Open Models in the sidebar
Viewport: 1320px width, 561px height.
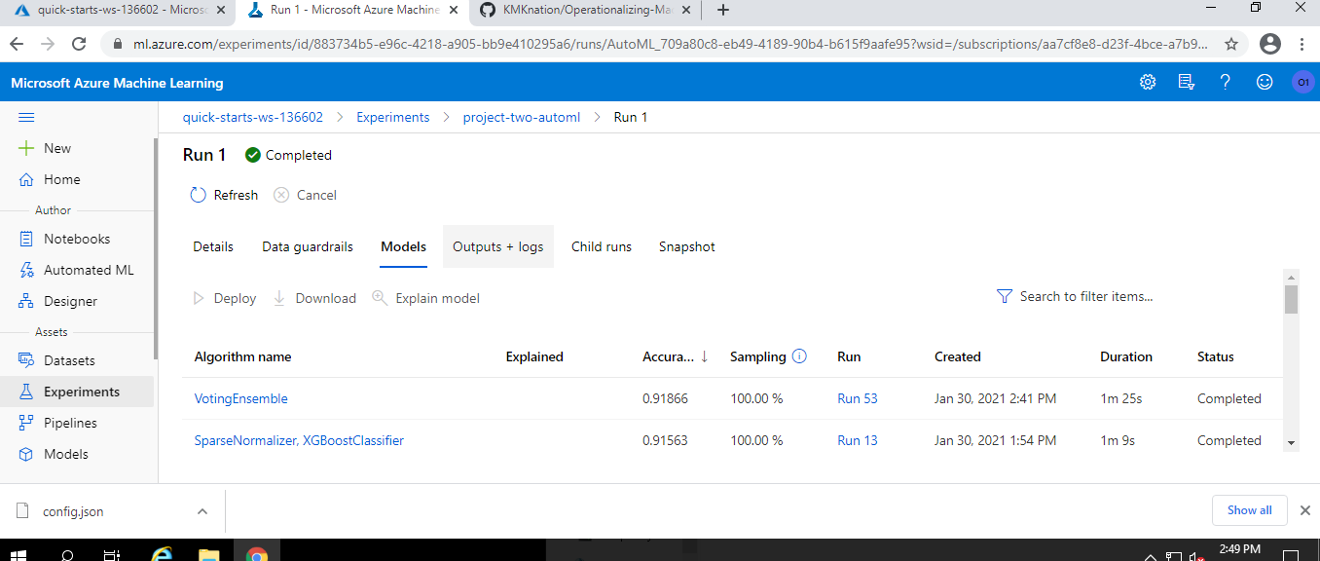(65, 454)
